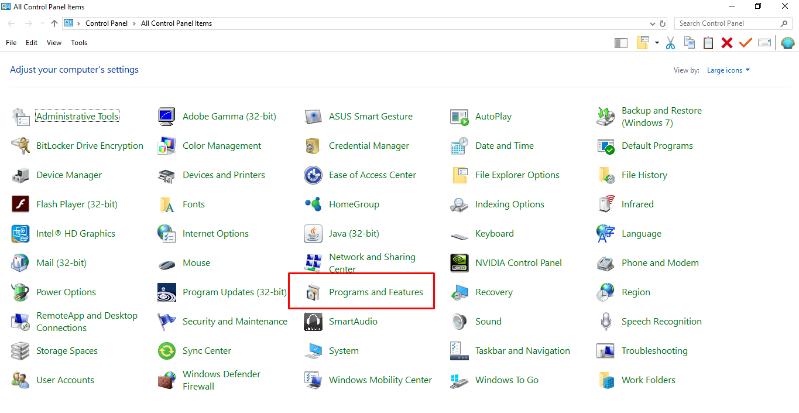The height and width of the screenshot is (413, 799).
Task: Open the User Accounts link
Action: (65, 380)
